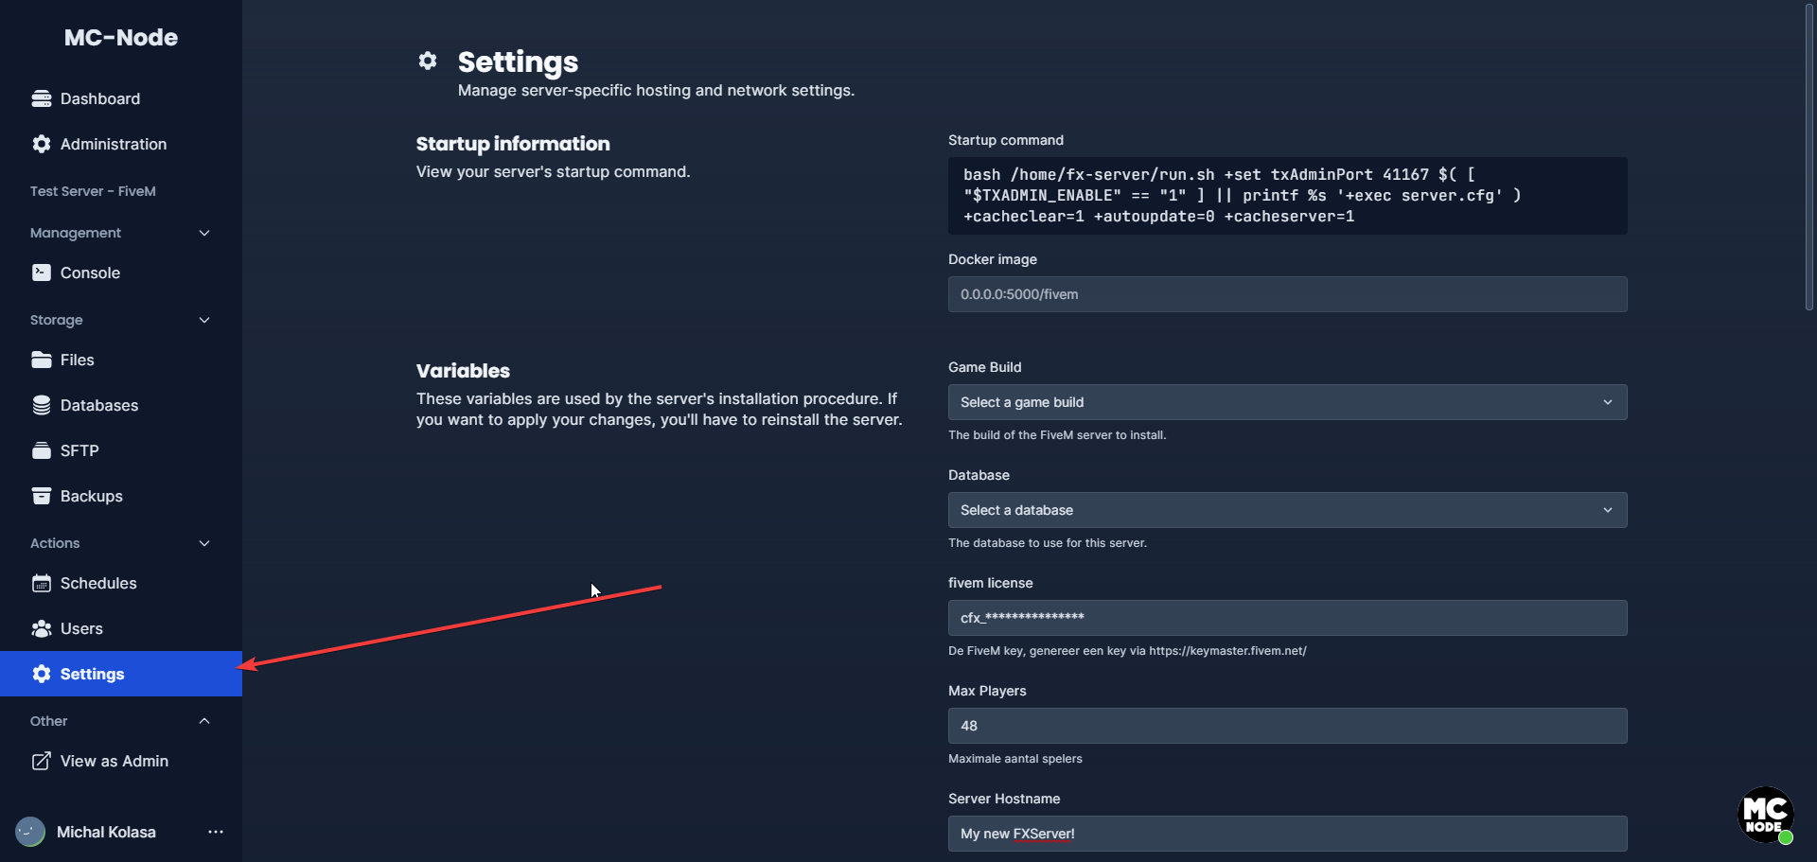The image size is (1817, 862).
Task: Click the keymaster.fivem.net help text
Action: point(1127,651)
